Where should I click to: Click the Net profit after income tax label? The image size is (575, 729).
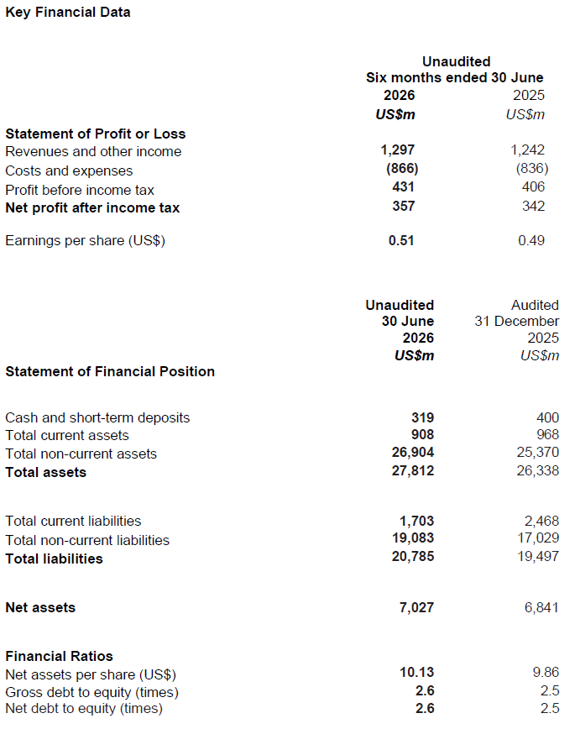click(92, 207)
